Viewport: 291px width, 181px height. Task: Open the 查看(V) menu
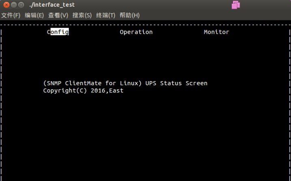point(58,15)
